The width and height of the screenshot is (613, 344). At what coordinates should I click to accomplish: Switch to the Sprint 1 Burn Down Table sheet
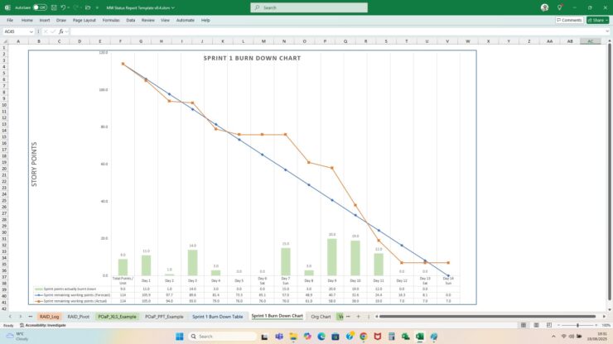(217, 317)
